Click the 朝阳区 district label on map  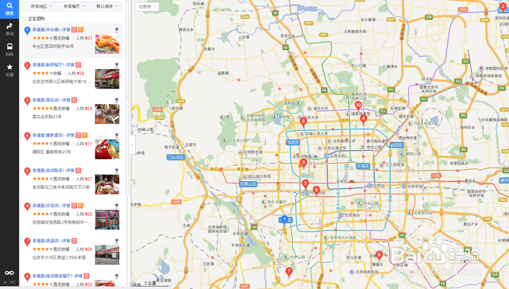(397, 145)
